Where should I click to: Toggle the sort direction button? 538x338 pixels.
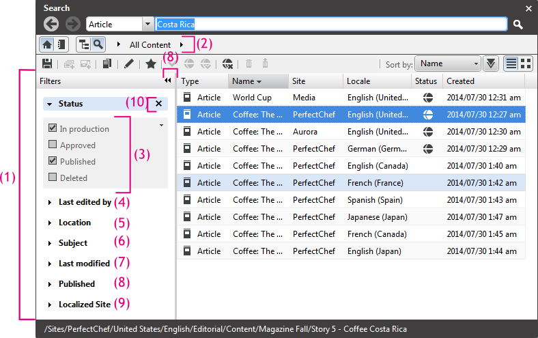click(x=490, y=64)
